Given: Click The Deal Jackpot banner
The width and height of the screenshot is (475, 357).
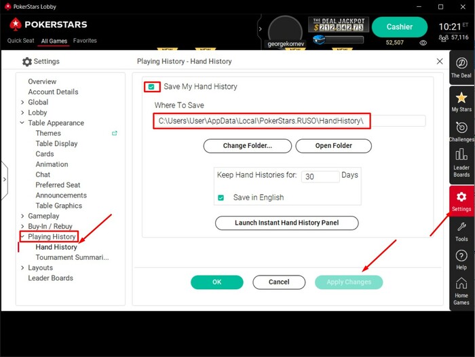Looking at the screenshot, I should (x=339, y=24).
